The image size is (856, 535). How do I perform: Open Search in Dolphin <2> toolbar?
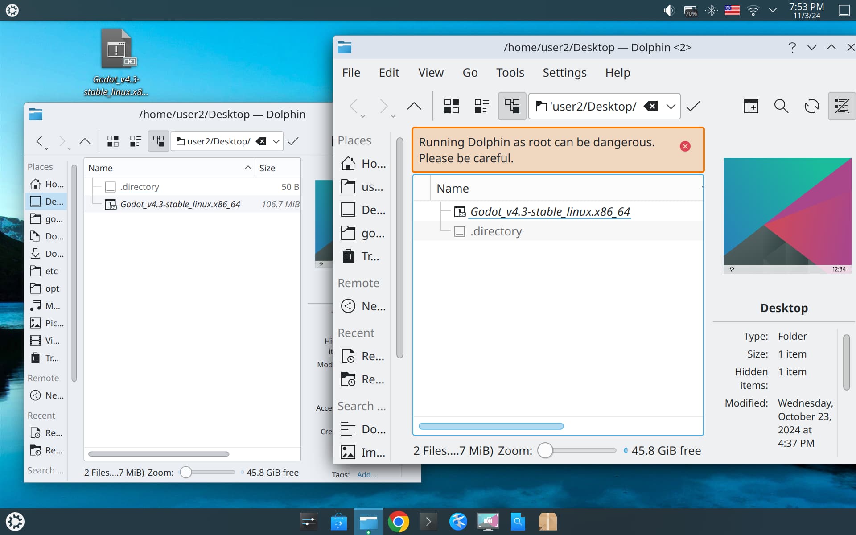coord(781,106)
